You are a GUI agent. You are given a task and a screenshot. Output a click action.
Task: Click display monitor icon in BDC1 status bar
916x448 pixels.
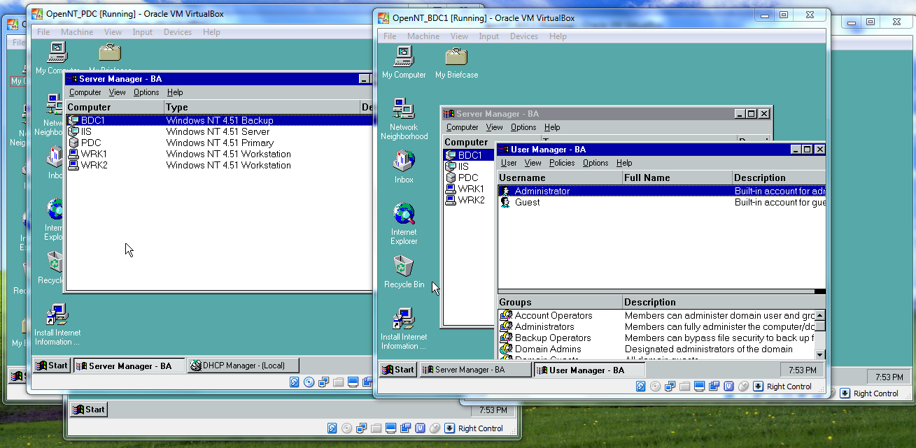tap(700, 386)
